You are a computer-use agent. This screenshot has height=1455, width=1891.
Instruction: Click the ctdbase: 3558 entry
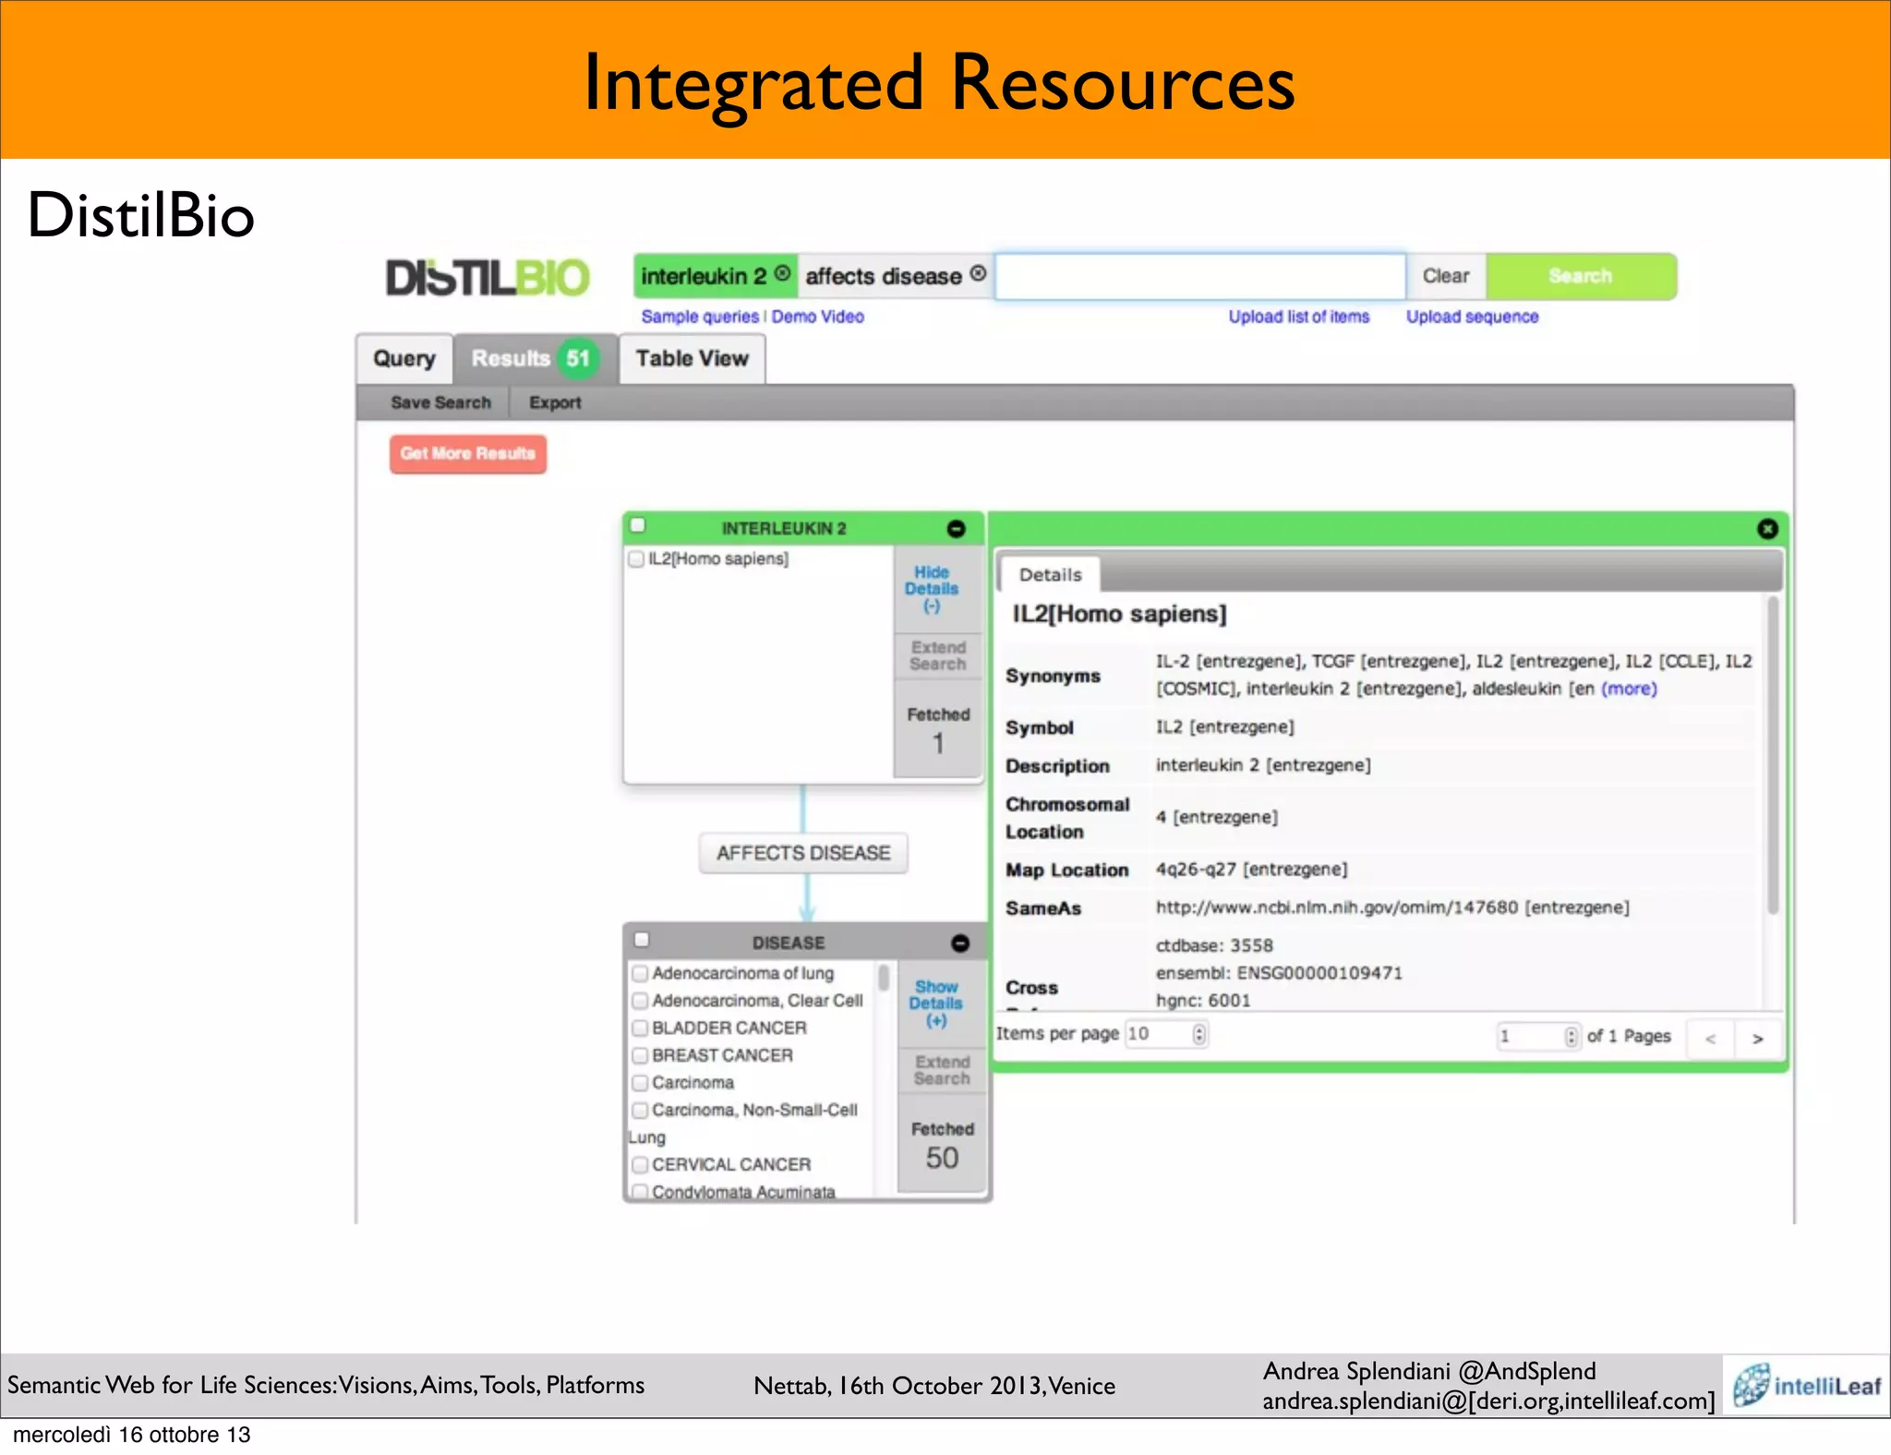pyautogui.click(x=1214, y=945)
